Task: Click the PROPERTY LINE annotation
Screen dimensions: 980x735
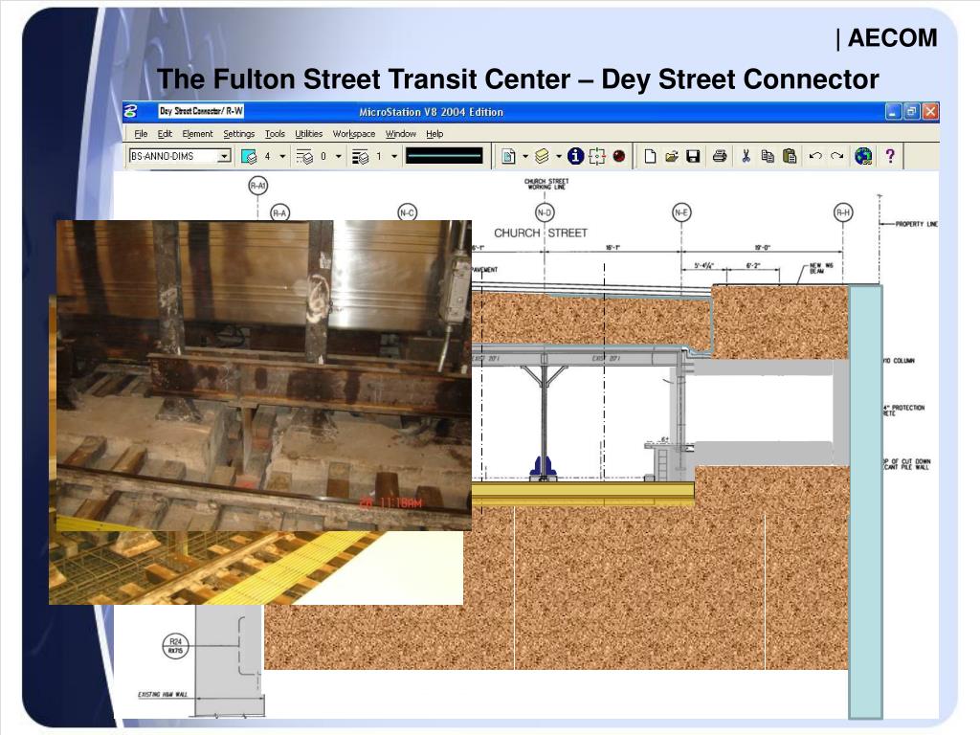Action: tap(916, 224)
